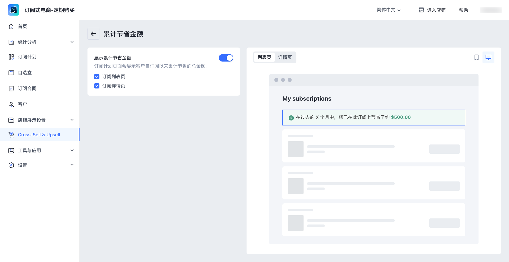Click the 客户 person icon
Screen dimensions: 509x262
coord(11,105)
